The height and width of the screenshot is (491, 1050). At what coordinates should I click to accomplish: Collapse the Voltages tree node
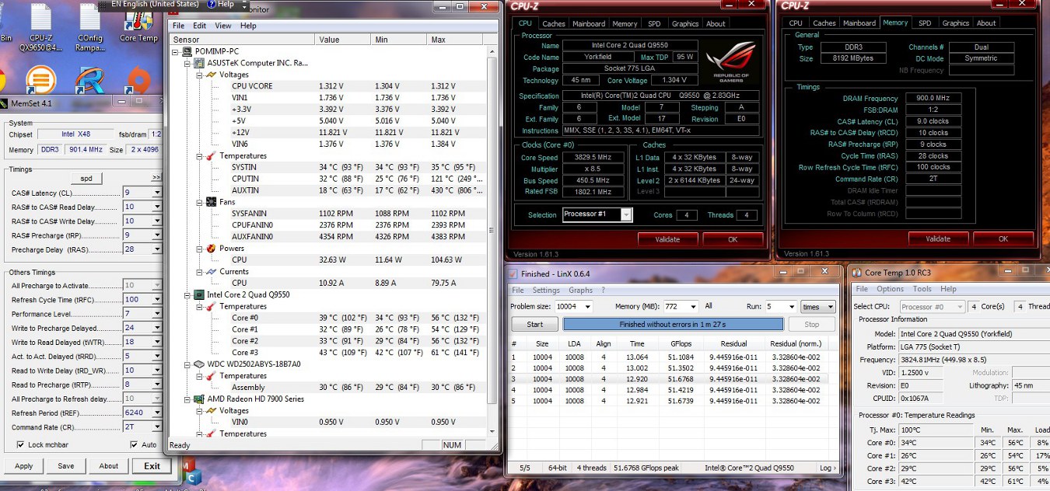(x=198, y=75)
